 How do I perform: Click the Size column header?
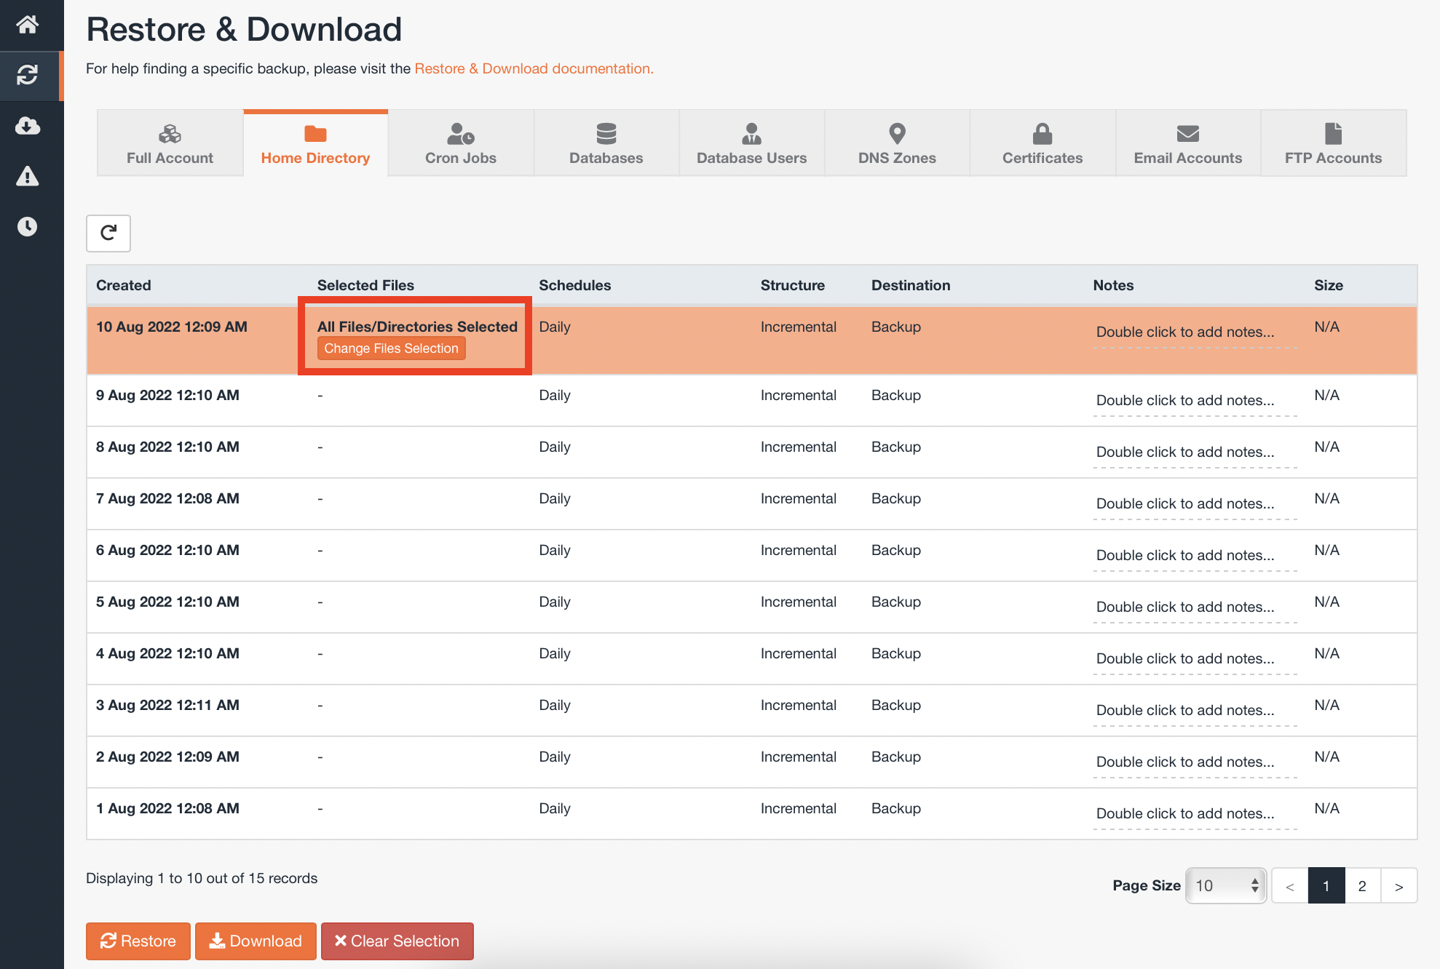tap(1329, 285)
